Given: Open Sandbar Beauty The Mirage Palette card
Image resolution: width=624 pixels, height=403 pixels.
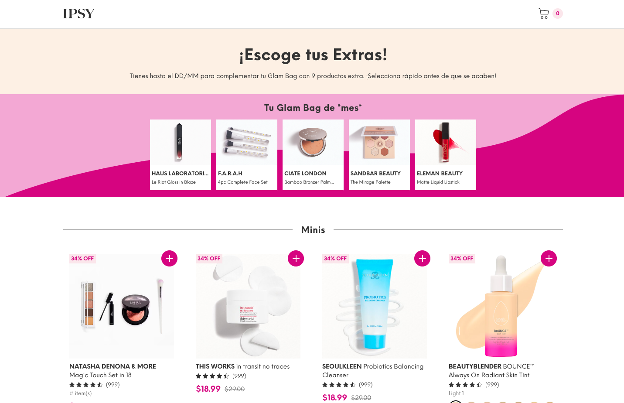Looking at the screenshot, I should 379,155.
